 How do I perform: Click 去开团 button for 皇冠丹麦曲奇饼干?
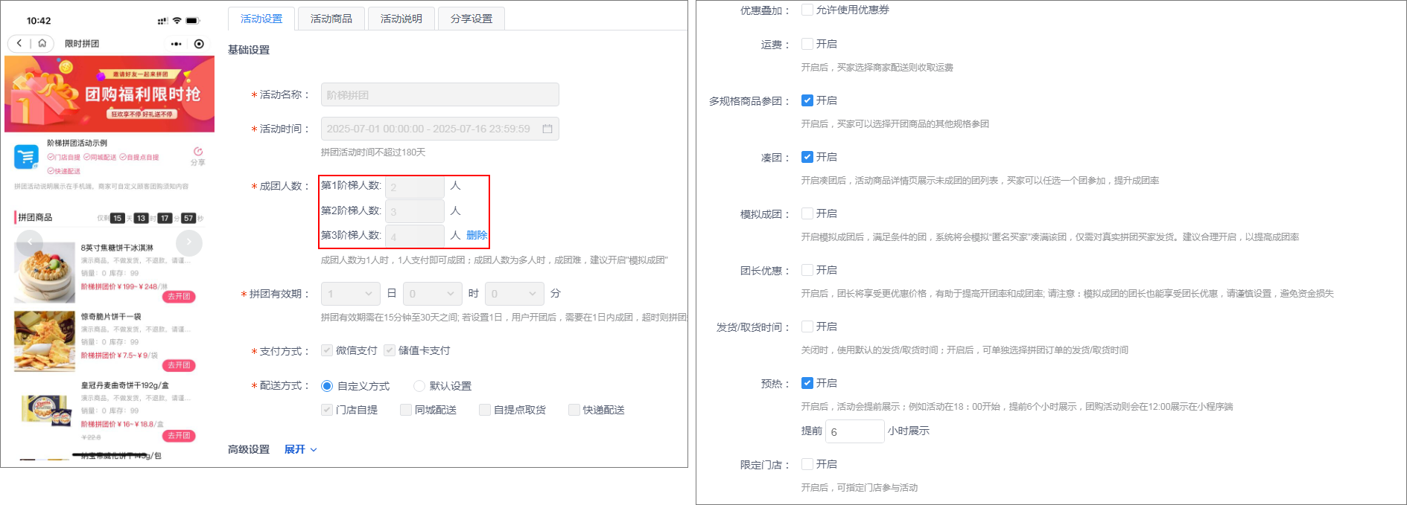179,435
